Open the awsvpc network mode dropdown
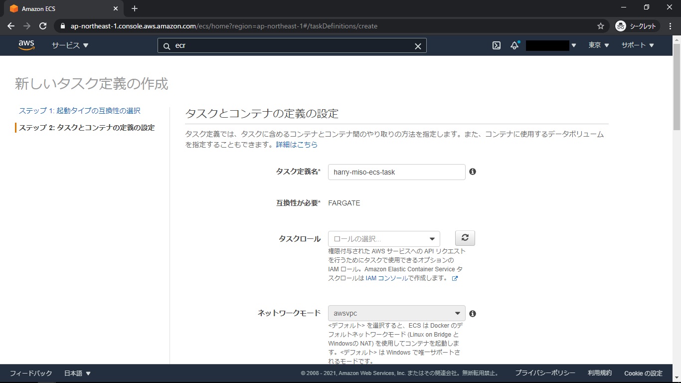Image resolution: width=681 pixels, height=383 pixels. coord(396,313)
